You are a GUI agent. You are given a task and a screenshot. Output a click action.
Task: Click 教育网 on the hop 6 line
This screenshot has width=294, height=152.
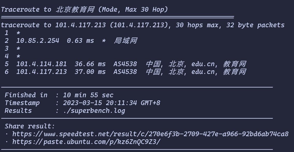(x=234, y=72)
